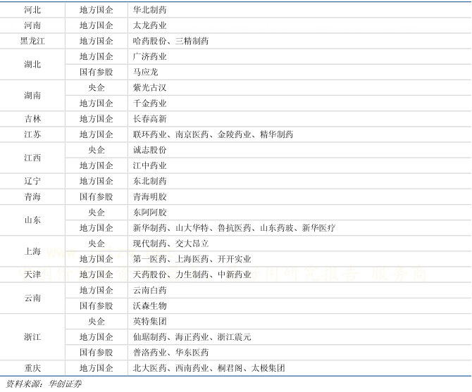Click 地方国企 in the 天津 row
Screen dimensions: 472x392
tap(97, 274)
